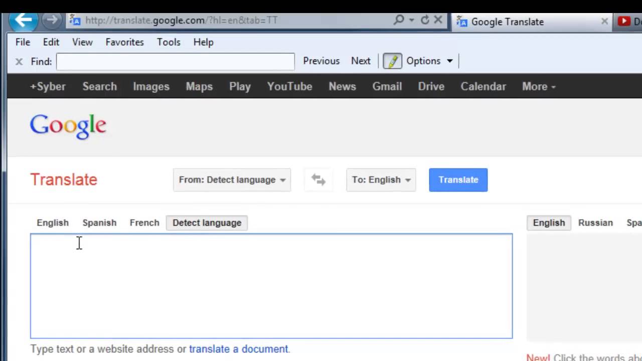This screenshot has height=361, width=642.
Task: Select Detect language source option
Action: point(207,223)
